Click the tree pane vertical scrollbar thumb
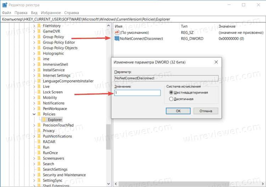Screen dimensions: 266x187 109,137
